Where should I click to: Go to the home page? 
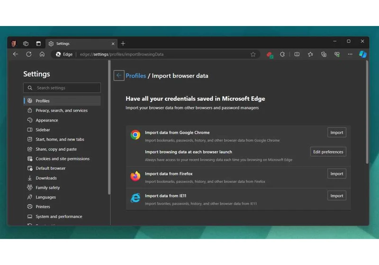coord(42,54)
